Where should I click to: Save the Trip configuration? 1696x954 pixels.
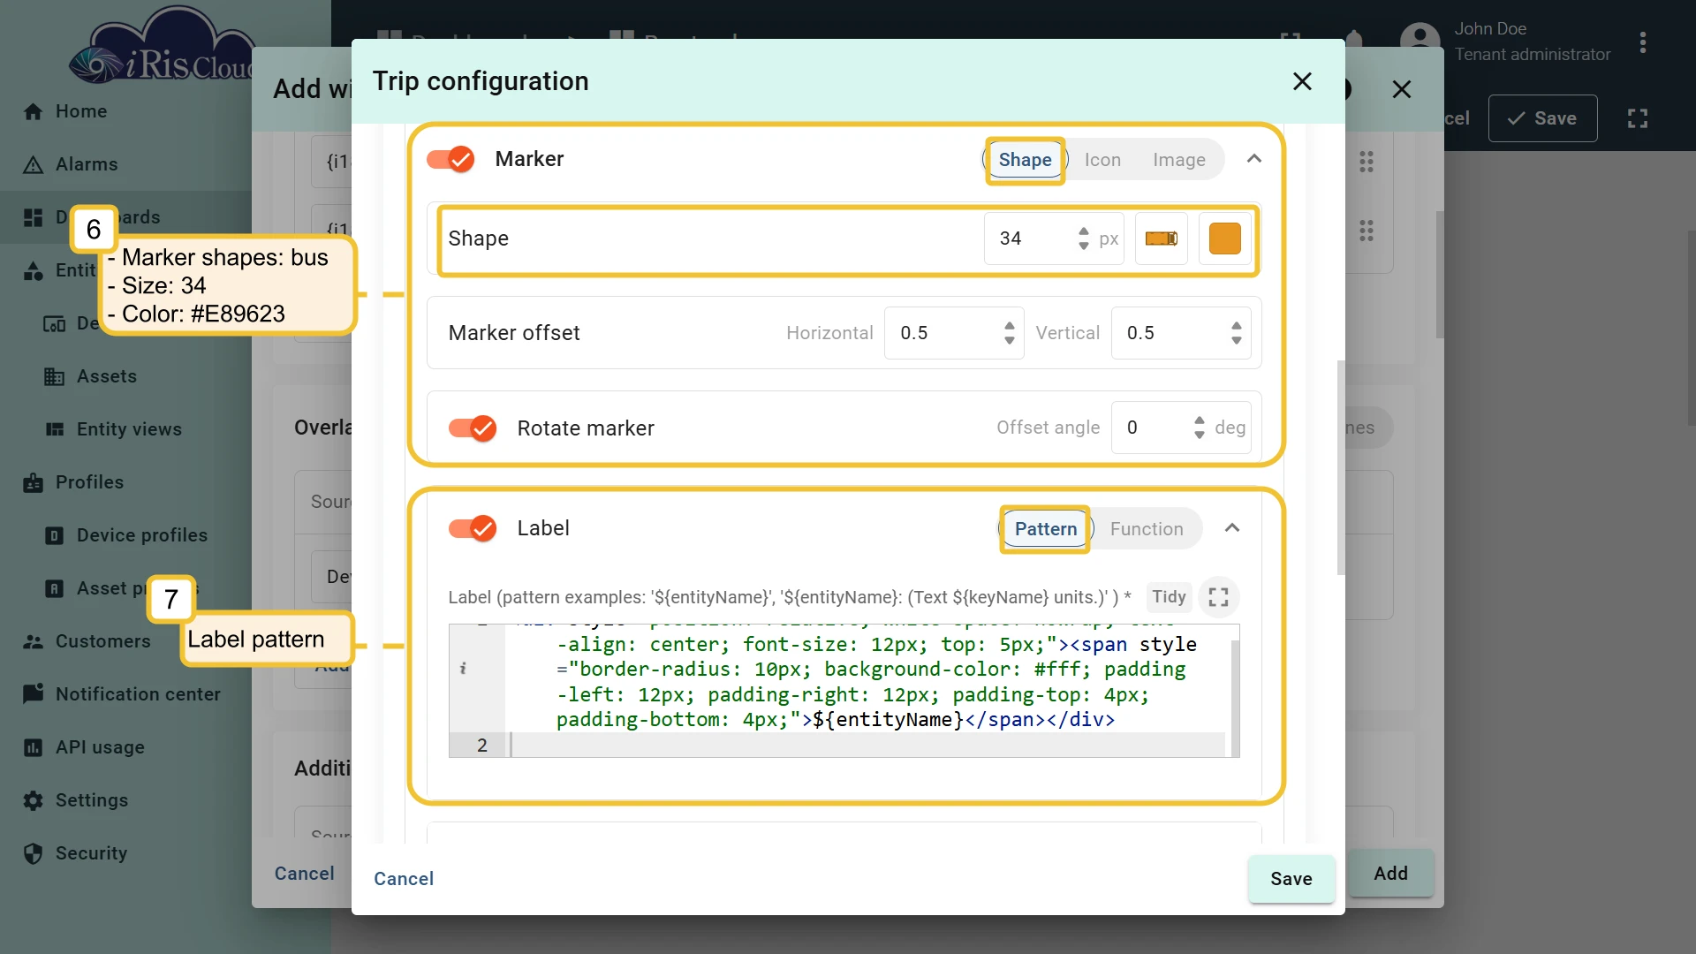(1291, 879)
